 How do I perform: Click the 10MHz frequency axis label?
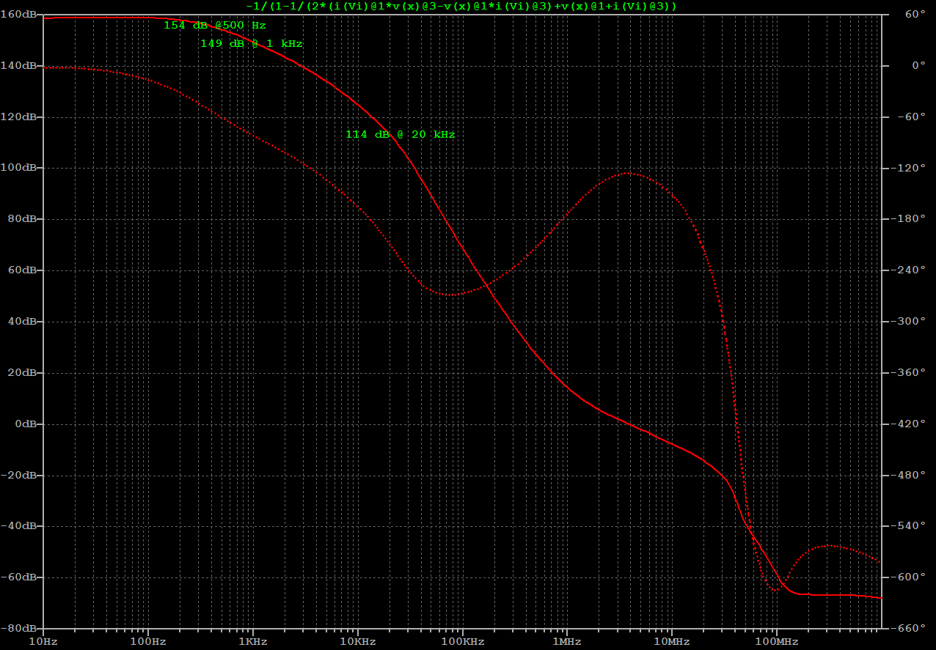click(x=671, y=642)
